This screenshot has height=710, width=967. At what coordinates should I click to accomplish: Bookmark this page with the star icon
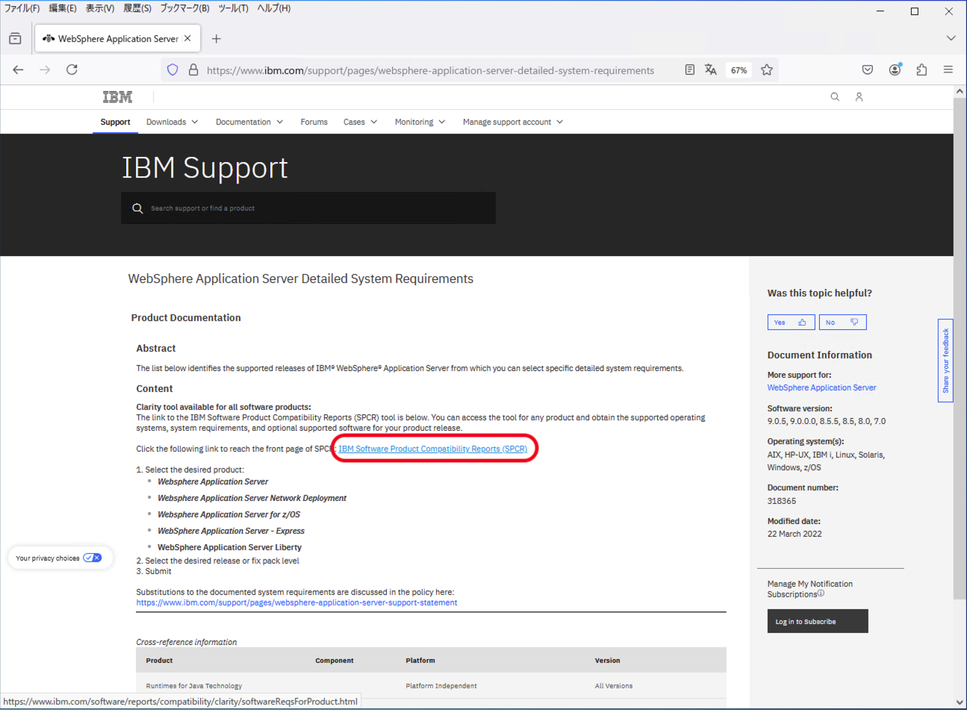pyautogui.click(x=767, y=69)
